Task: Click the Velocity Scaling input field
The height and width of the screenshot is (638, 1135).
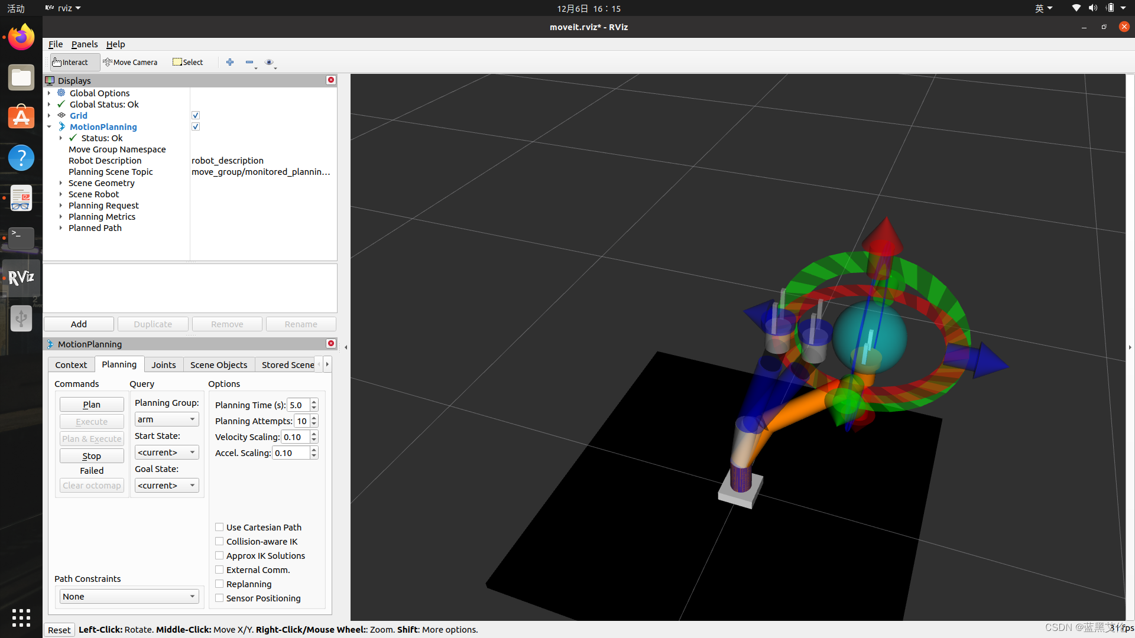Action: point(294,437)
